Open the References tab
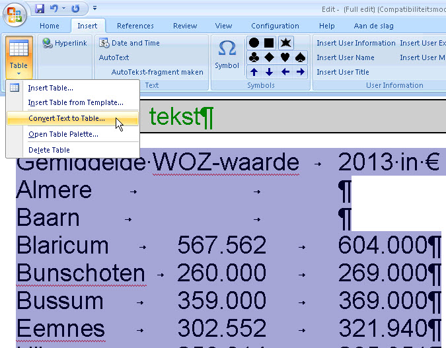Screen dimensions: 446x348 click(x=135, y=26)
